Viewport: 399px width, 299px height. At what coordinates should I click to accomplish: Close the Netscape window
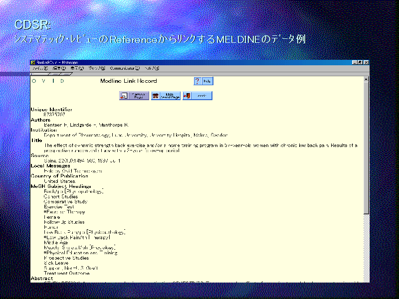366,62
